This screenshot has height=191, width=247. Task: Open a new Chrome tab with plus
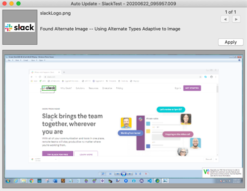64,72
